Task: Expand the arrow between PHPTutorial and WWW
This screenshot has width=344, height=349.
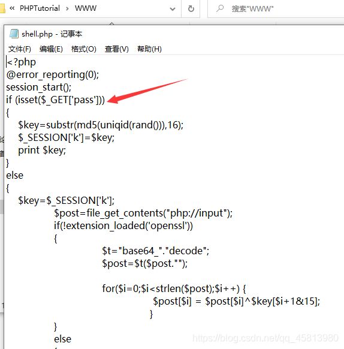Action: point(67,8)
